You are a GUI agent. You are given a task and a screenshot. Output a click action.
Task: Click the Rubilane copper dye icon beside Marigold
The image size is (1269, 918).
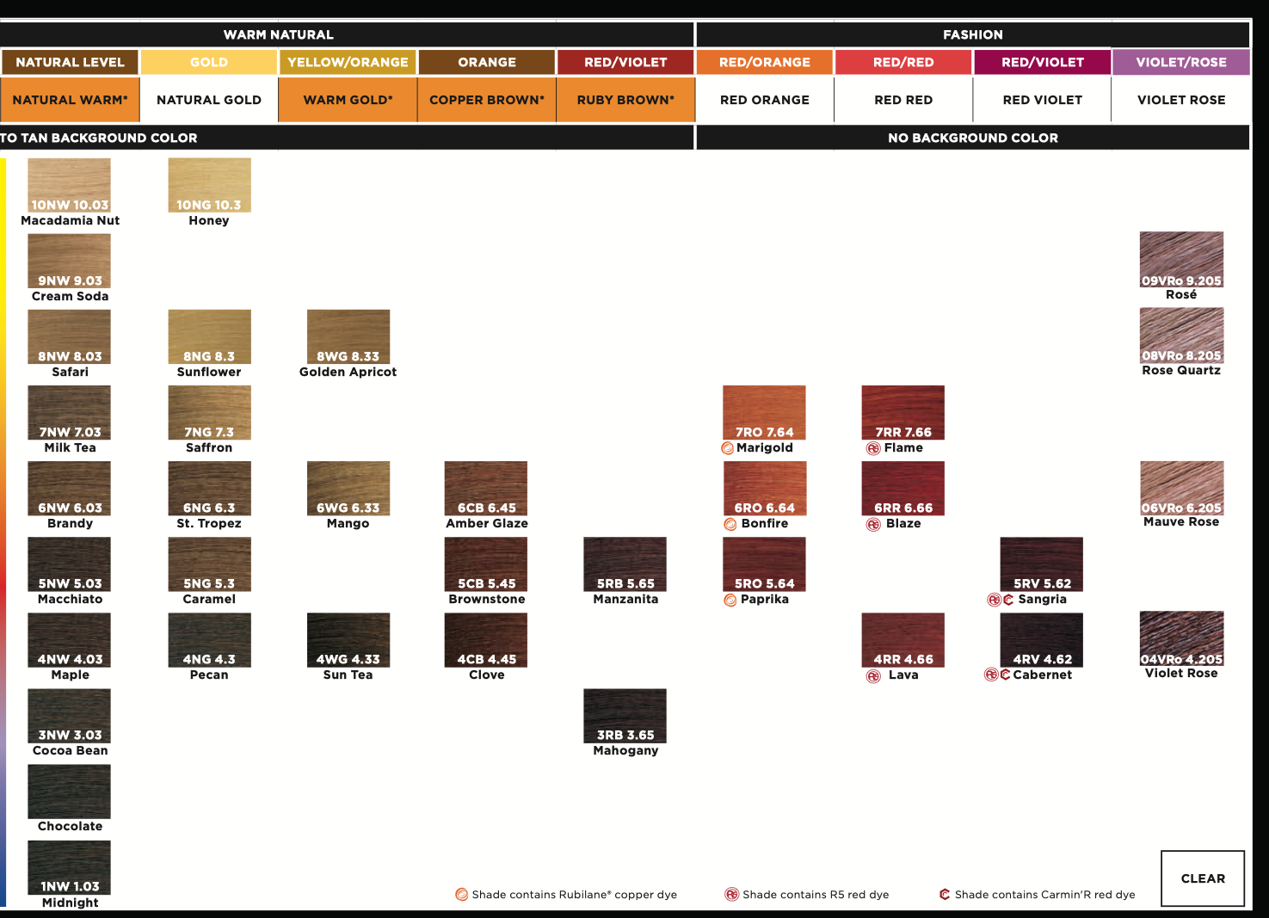coord(728,448)
